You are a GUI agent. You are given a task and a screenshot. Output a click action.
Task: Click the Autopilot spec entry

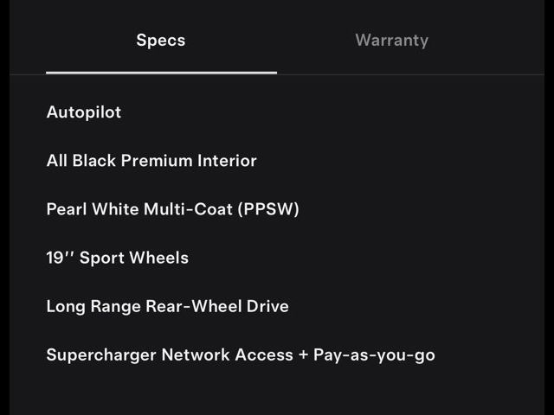click(x=84, y=112)
